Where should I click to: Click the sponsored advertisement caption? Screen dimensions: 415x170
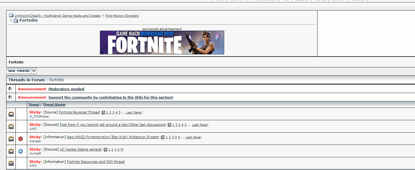point(162,29)
